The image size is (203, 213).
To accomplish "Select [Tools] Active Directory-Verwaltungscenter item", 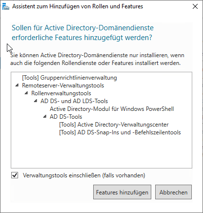I will pyautogui.click(x=114, y=125).
